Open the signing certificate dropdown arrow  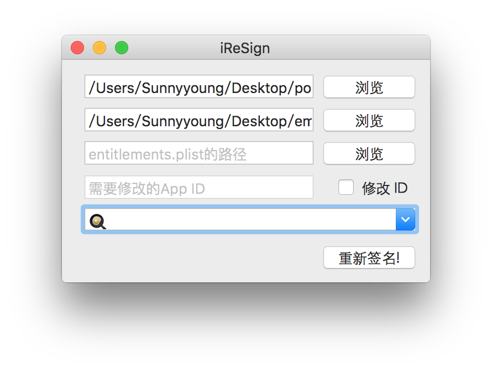(405, 220)
